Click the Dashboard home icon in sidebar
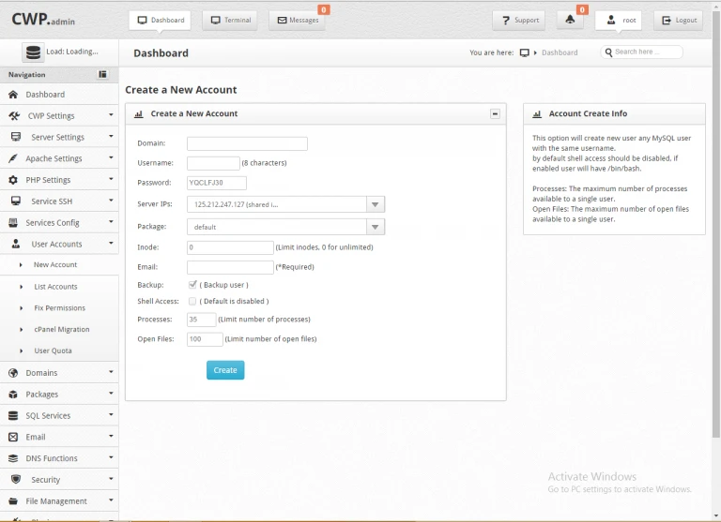Viewport: 721px width, 522px height. pos(13,95)
